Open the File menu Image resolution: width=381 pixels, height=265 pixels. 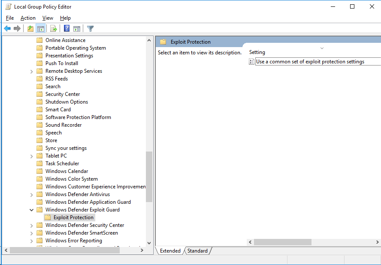pyautogui.click(x=10, y=18)
